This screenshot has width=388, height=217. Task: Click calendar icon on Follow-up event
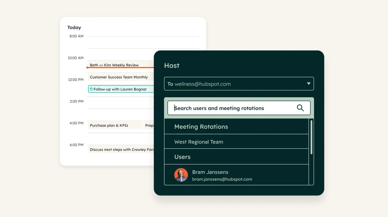point(91,89)
